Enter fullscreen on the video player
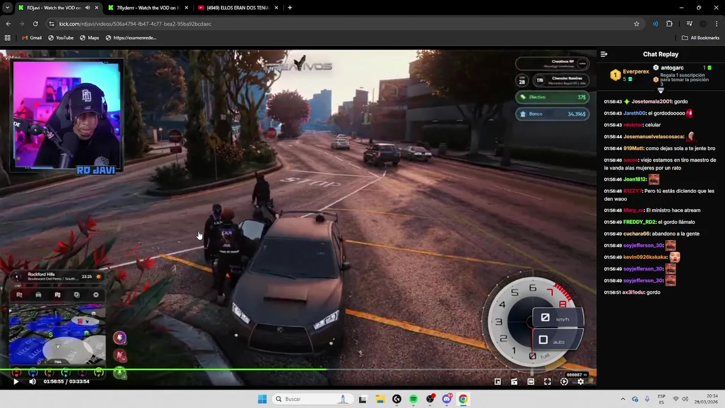 pos(547,381)
